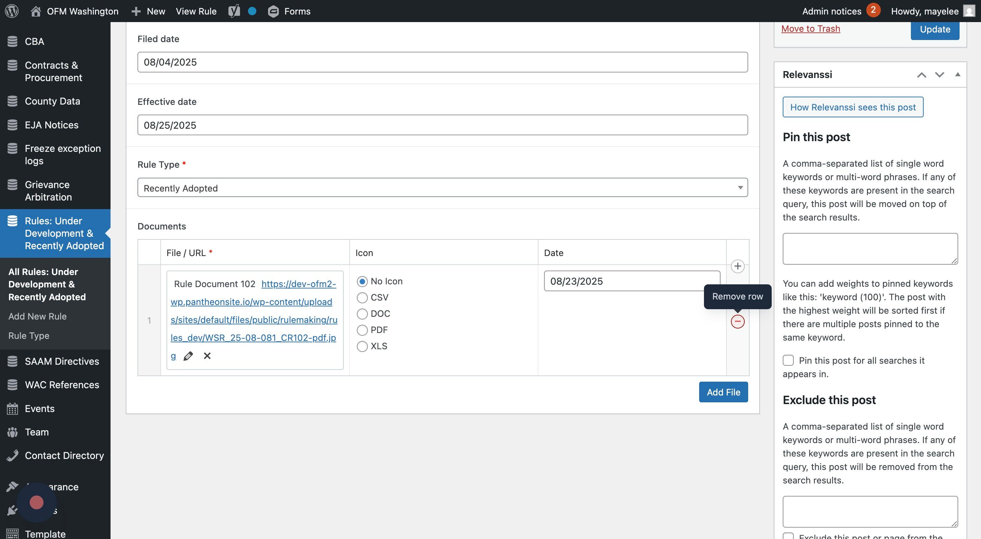Click the WordPress logo icon
The height and width of the screenshot is (539, 981).
[12, 11]
